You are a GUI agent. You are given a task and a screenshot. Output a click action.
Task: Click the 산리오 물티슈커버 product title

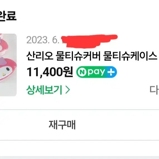[x=92, y=56]
